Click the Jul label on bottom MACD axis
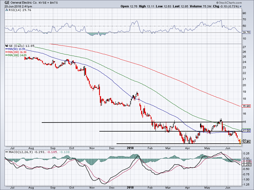Image resolution: width=254 pixels, height=190 pixels. [x=12, y=188]
